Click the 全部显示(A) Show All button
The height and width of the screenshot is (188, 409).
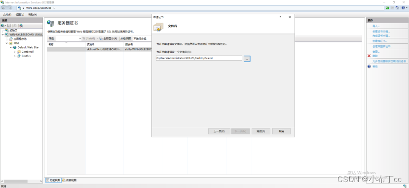pos(108,38)
